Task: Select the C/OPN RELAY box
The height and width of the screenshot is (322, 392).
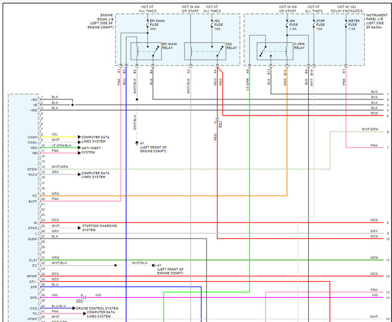Action: tap(275, 51)
